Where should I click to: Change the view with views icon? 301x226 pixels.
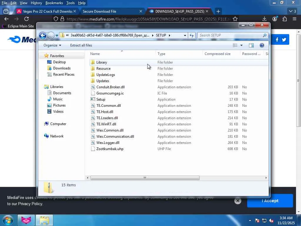coord(235,45)
